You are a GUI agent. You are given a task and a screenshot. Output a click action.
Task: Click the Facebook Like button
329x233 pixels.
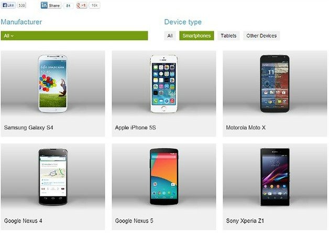(8, 5)
